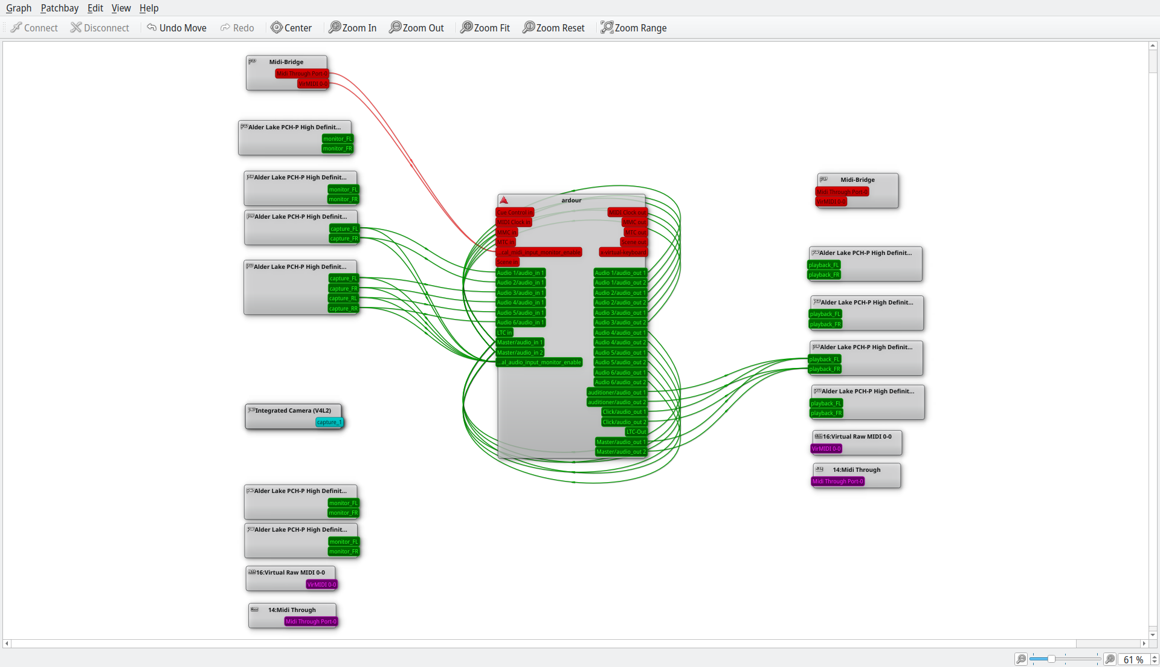Activate Zoom Fit to show all nodes

[x=485, y=28]
